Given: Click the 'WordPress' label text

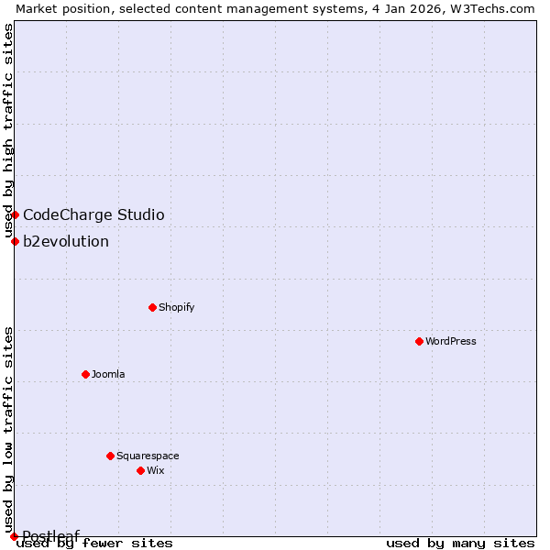Looking at the screenshot, I should [451, 341].
